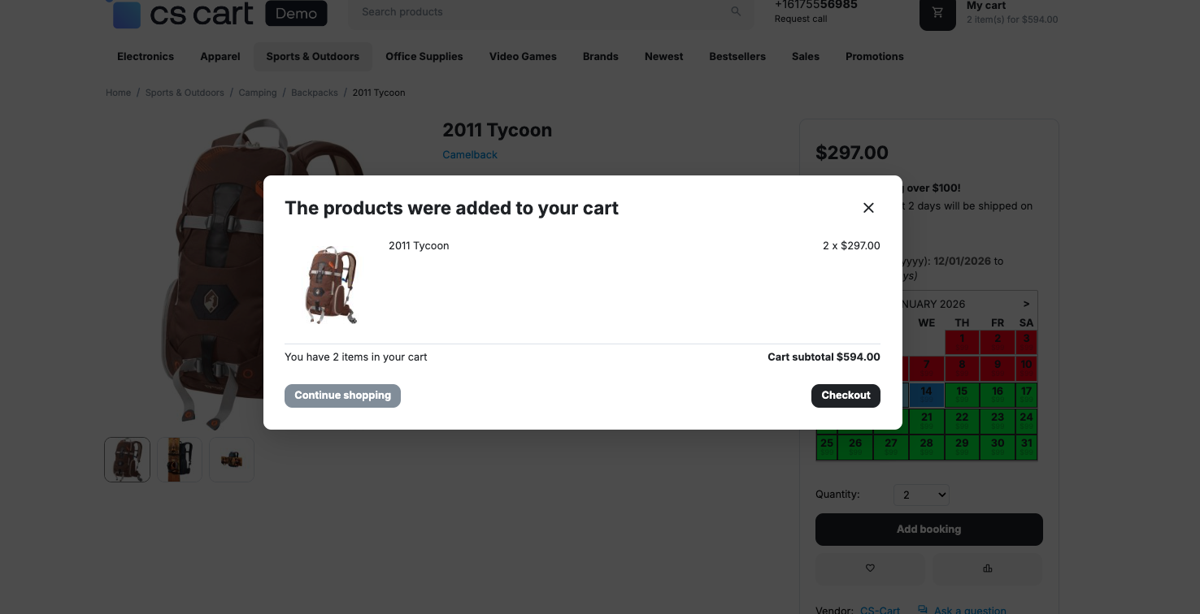
Task: Click the Search products field
Action: tap(537, 12)
